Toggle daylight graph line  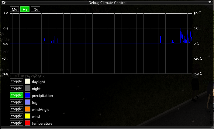pos(16,81)
